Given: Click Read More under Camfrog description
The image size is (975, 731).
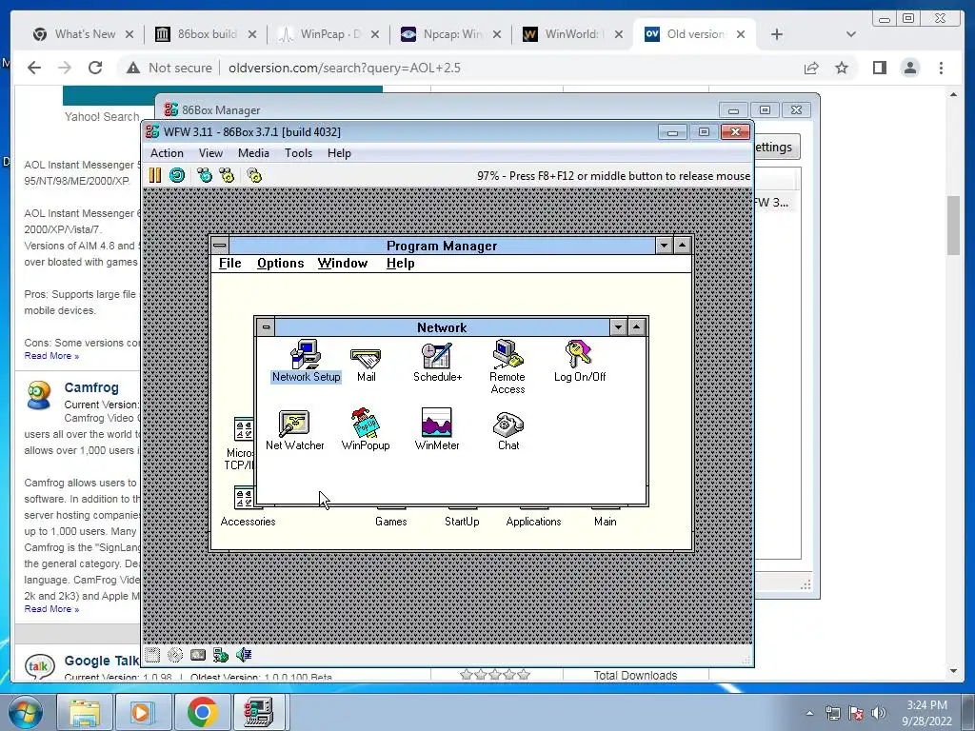Looking at the screenshot, I should click(51, 608).
